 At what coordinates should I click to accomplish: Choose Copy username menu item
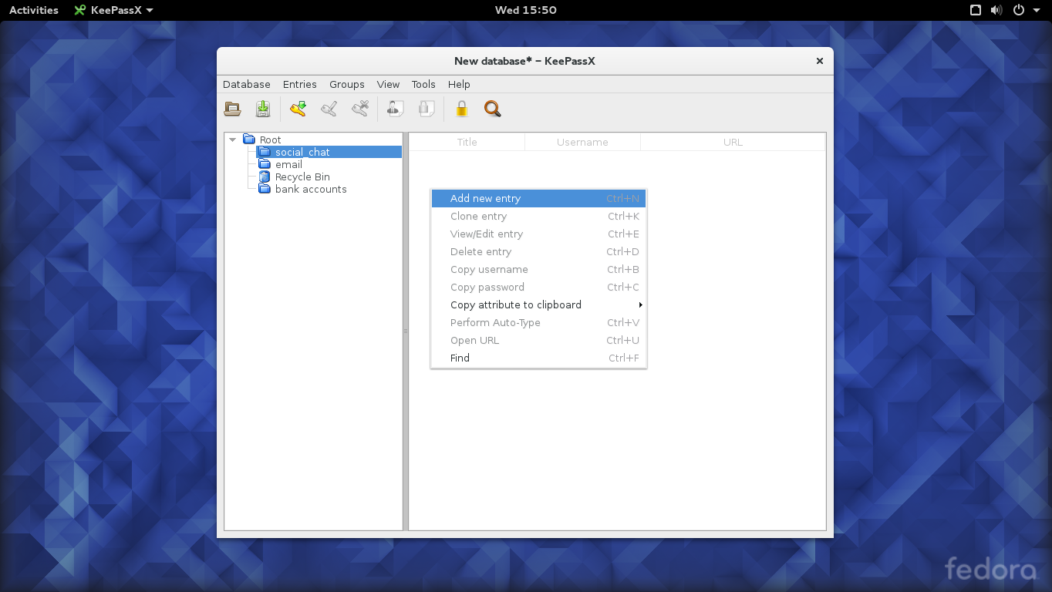538,270
